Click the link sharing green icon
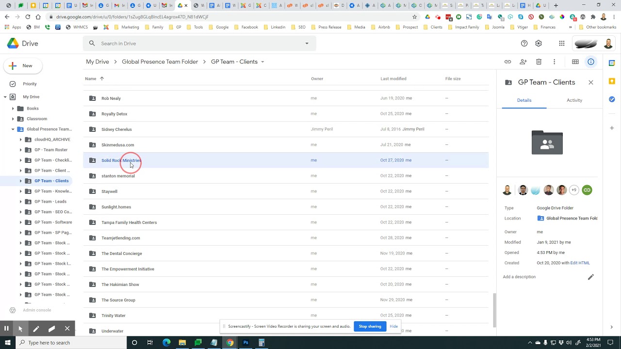This screenshot has width=621, height=349. click(587, 190)
